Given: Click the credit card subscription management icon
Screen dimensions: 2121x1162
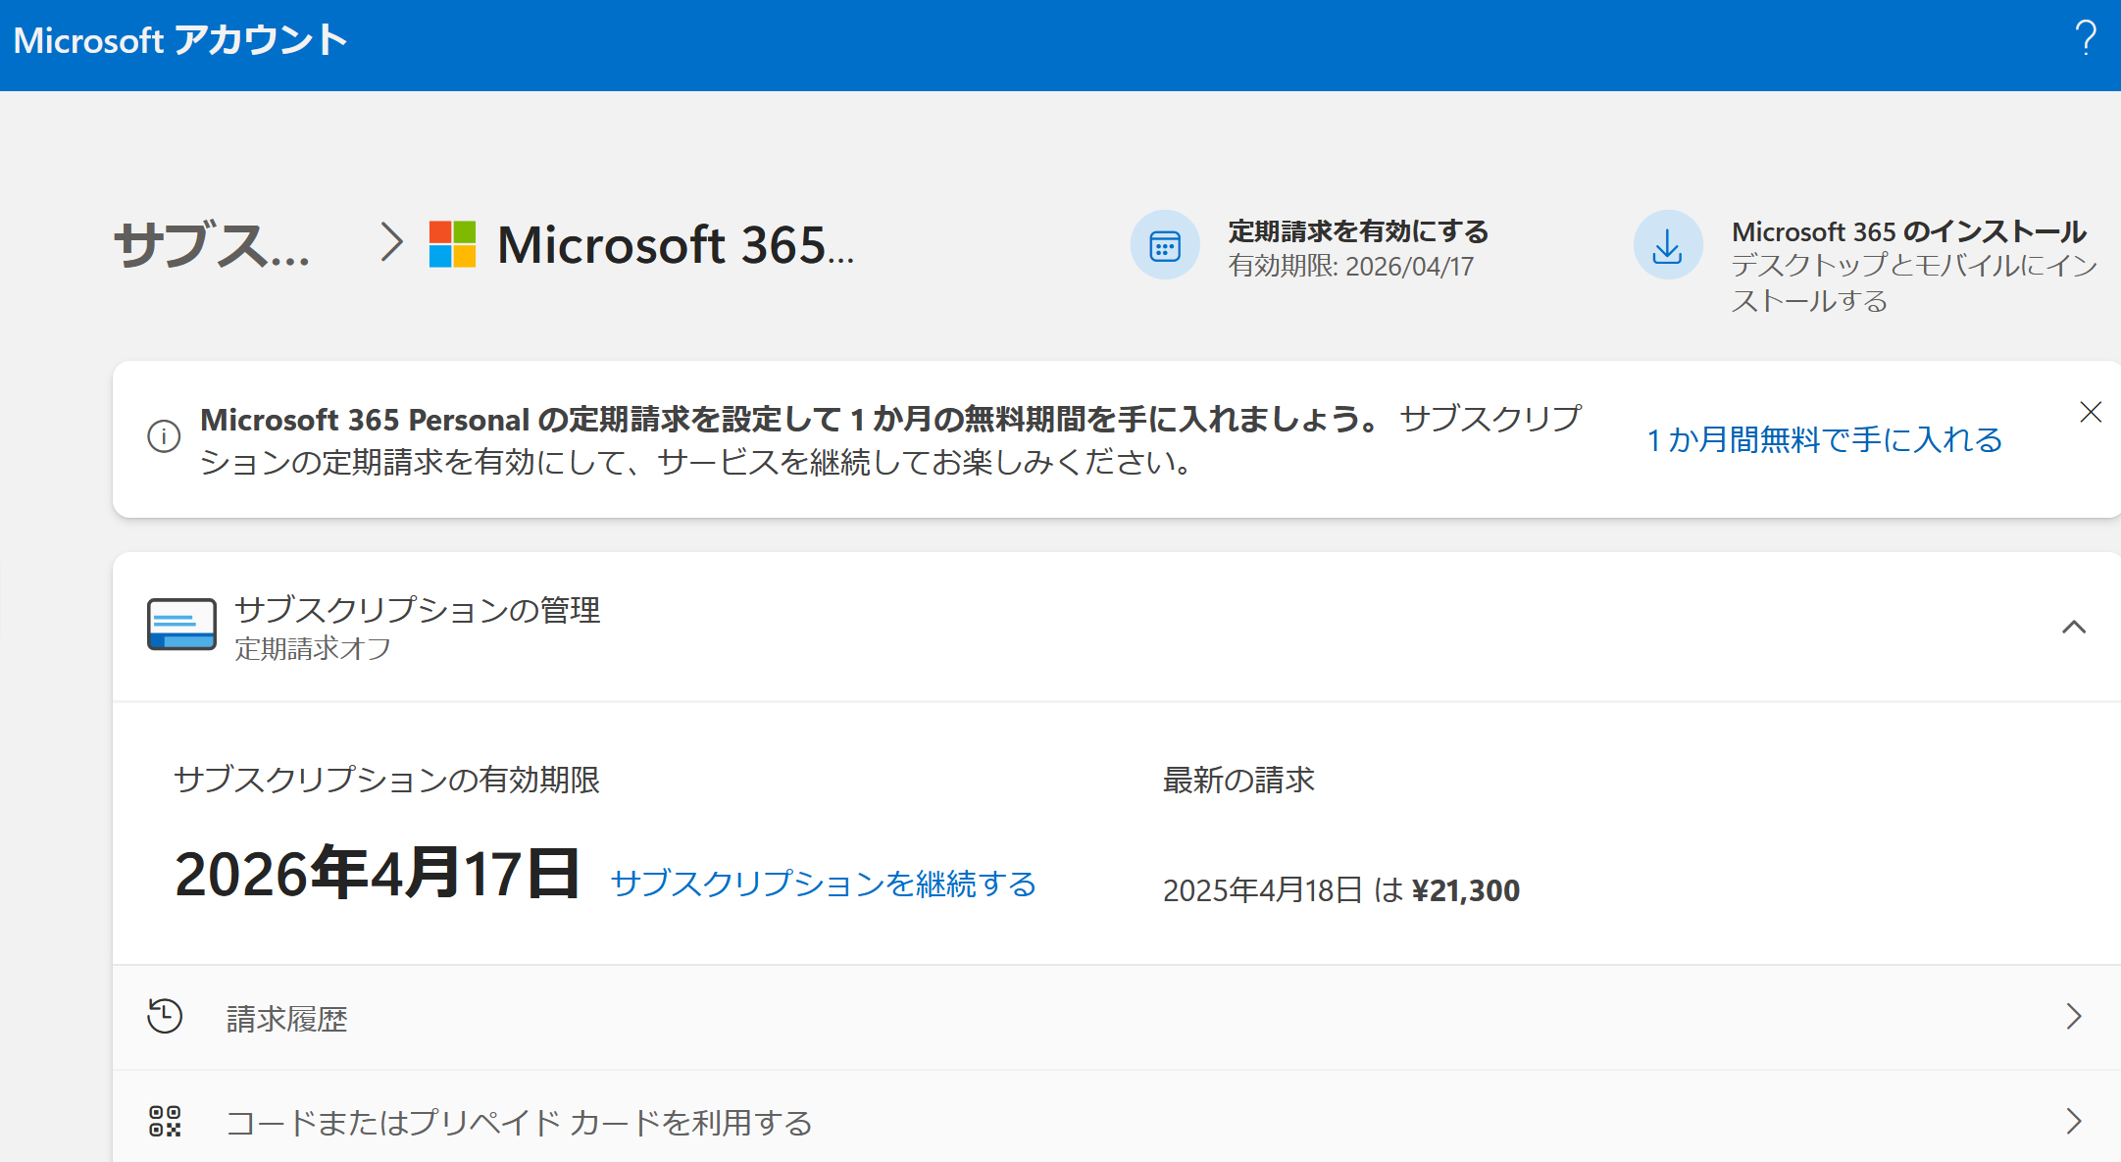Looking at the screenshot, I should click(181, 625).
